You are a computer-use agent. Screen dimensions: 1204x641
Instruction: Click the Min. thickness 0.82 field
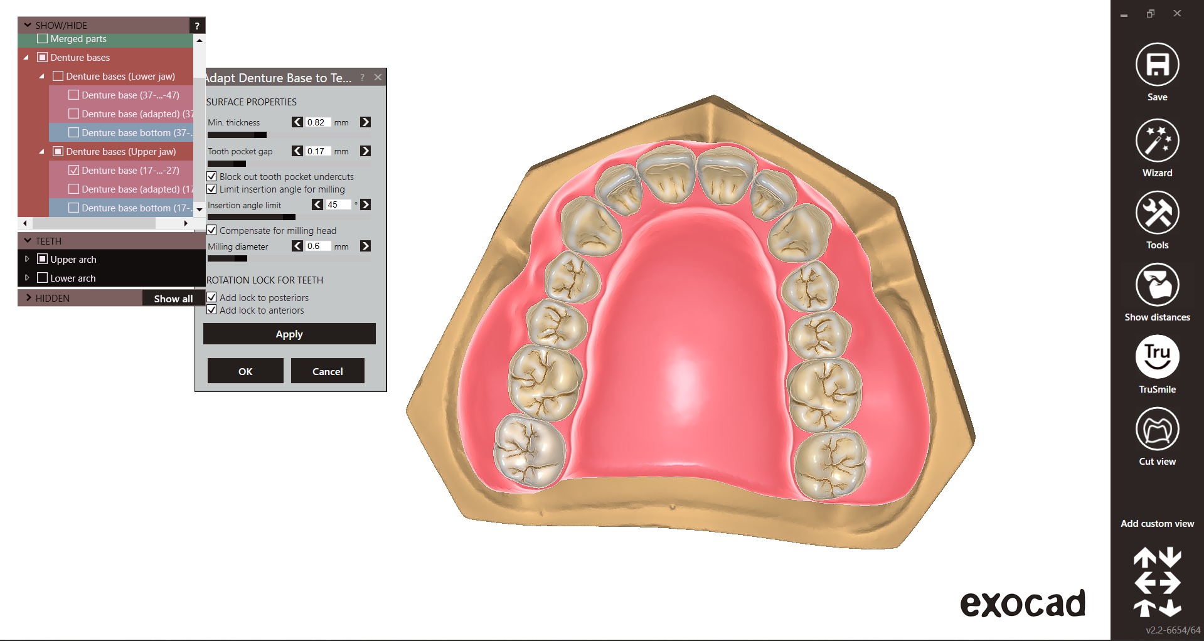pyautogui.click(x=318, y=122)
